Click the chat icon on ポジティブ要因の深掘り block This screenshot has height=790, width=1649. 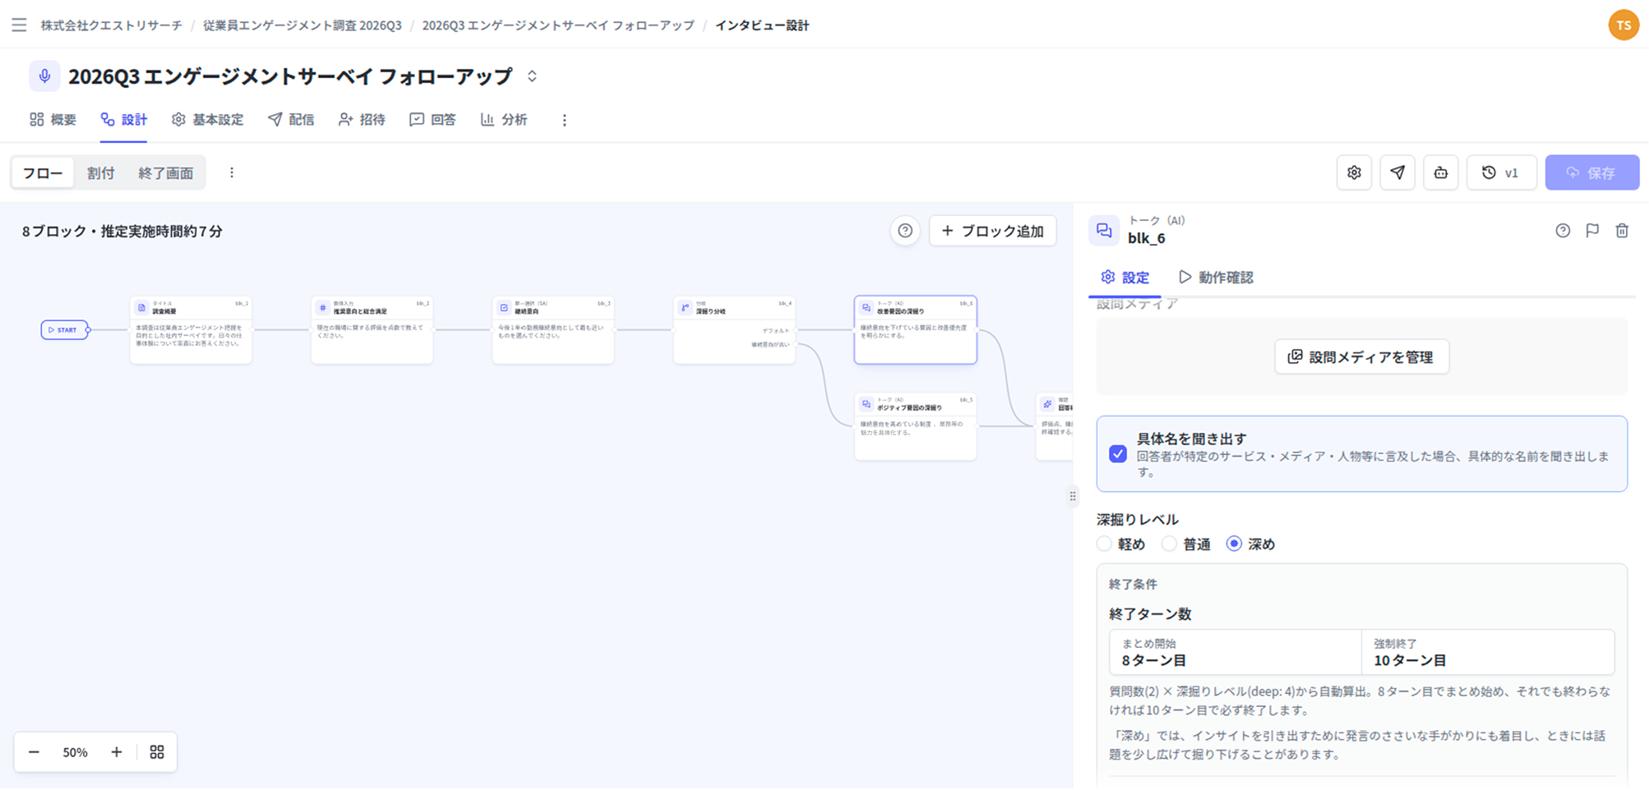[866, 404]
